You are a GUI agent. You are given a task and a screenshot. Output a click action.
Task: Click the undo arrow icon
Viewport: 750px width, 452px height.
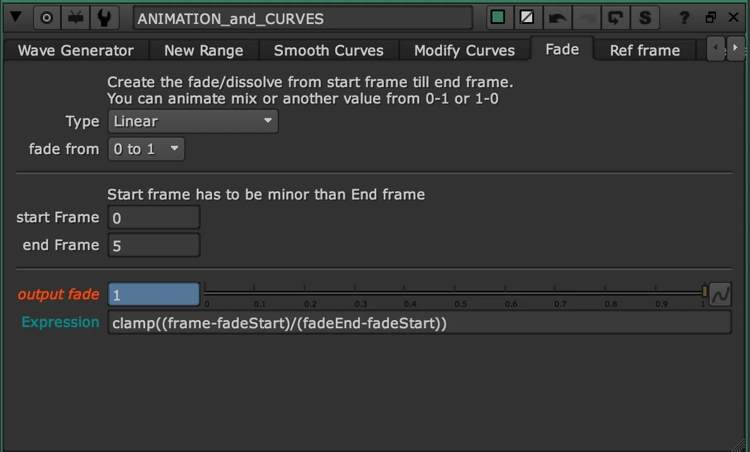click(x=557, y=18)
